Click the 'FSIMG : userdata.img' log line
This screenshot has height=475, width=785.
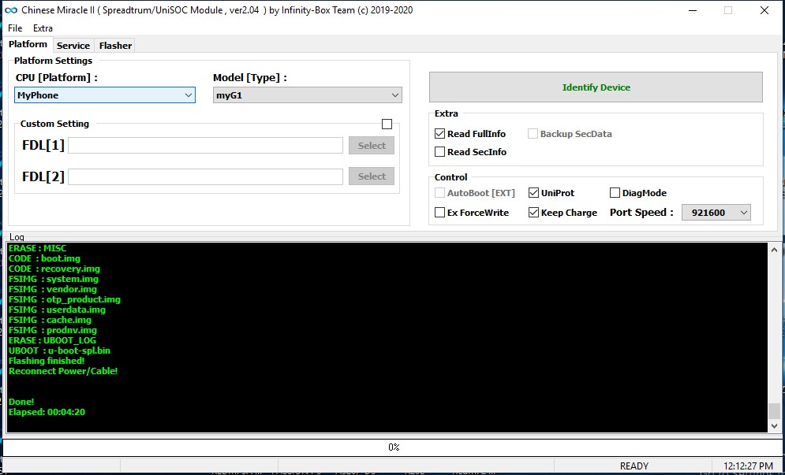tap(57, 310)
